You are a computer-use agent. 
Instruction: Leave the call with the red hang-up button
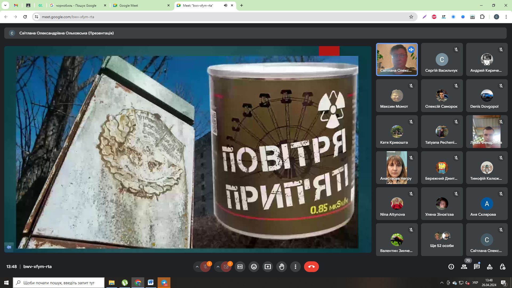311,267
